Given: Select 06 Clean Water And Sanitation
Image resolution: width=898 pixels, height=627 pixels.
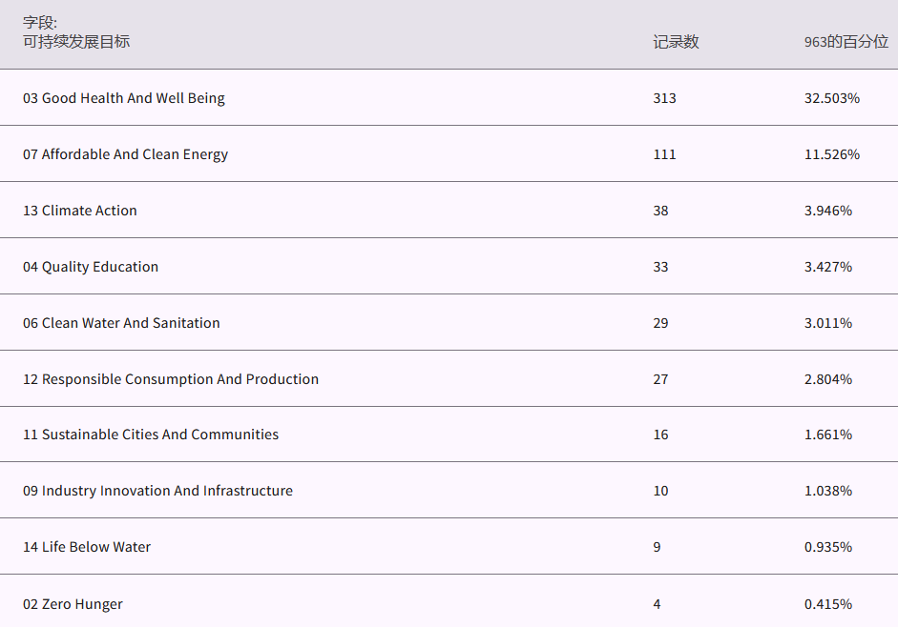Looking at the screenshot, I should click(121, 323).
